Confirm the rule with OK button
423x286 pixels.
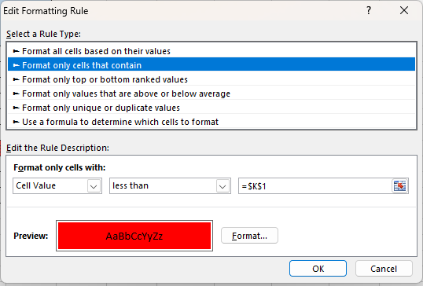(318, 269)
